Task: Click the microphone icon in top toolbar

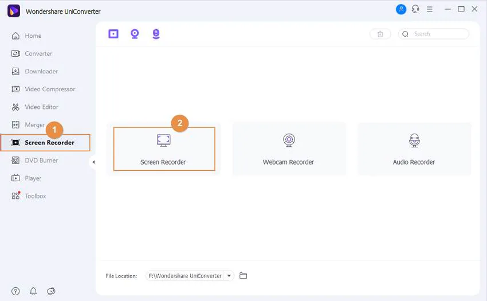Action: pyautogui.click(x=156, y=34)
